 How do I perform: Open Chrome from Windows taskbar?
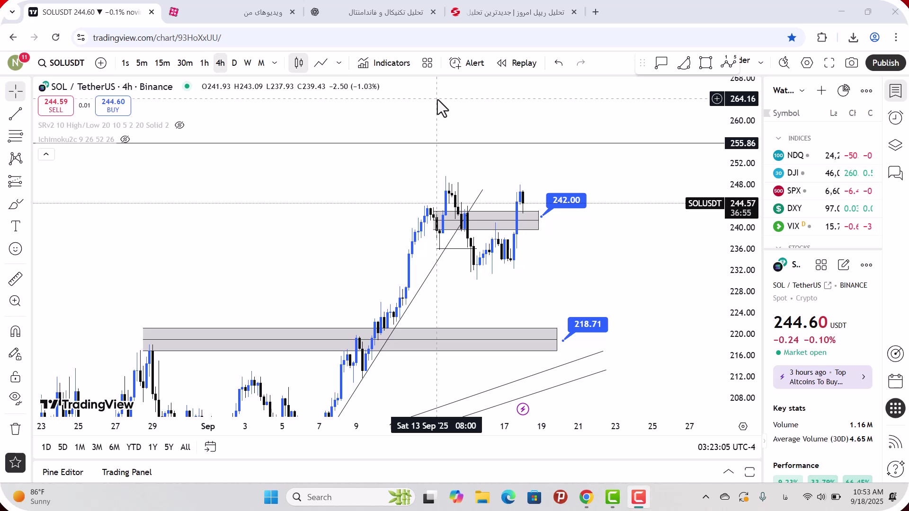[x=586, y=497]
